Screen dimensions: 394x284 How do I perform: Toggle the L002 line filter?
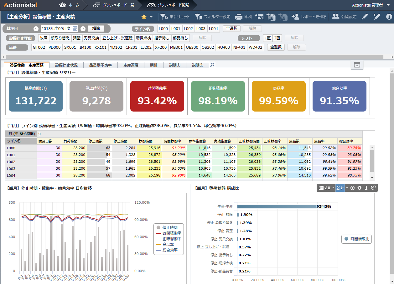[x=188, y=29]
